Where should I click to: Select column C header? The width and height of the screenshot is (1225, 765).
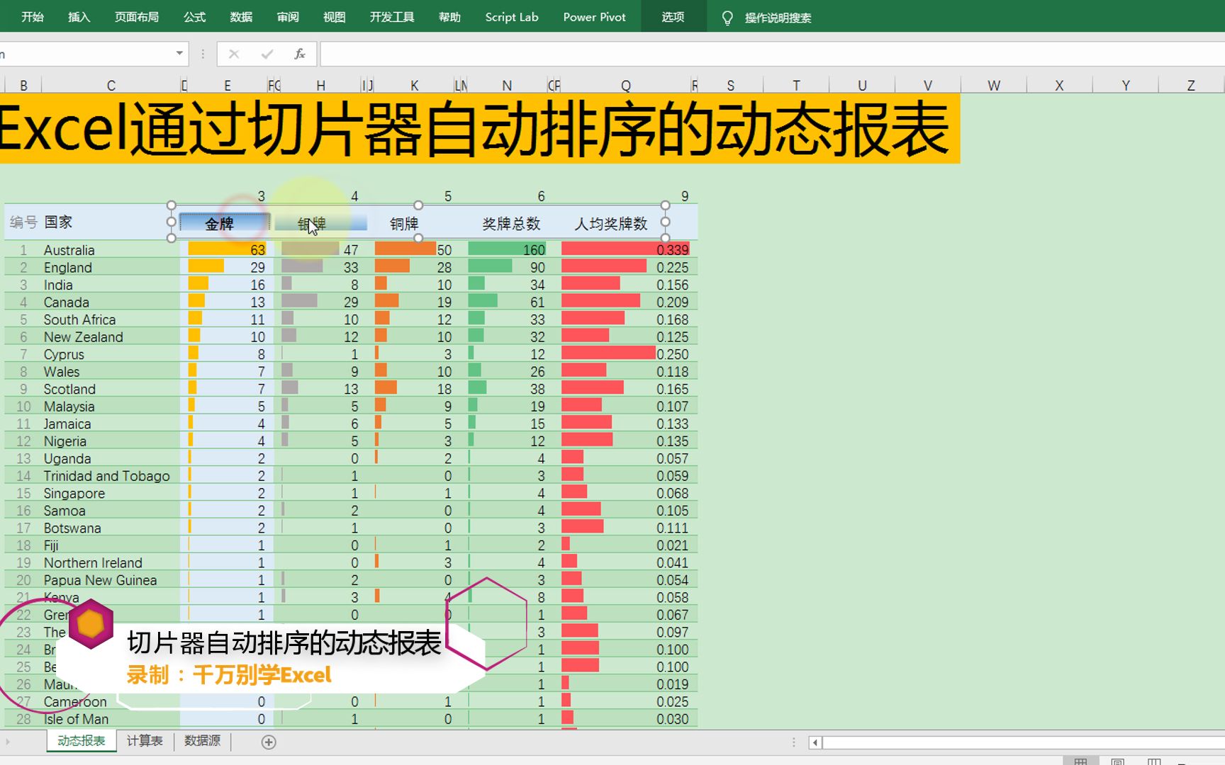(x=111, y=85)
